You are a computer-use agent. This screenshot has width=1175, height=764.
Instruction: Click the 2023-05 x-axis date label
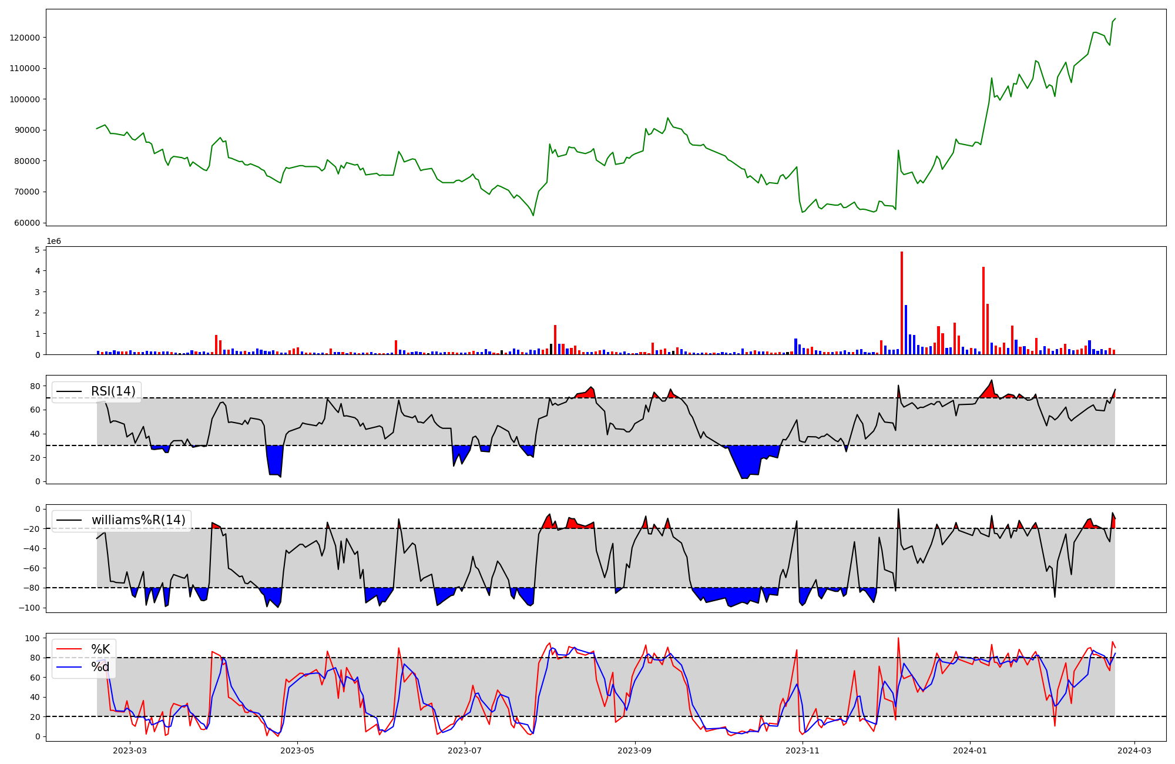coord(297,750)
